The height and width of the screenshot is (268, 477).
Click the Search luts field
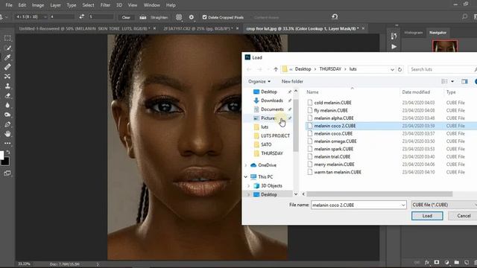[441, 69]
